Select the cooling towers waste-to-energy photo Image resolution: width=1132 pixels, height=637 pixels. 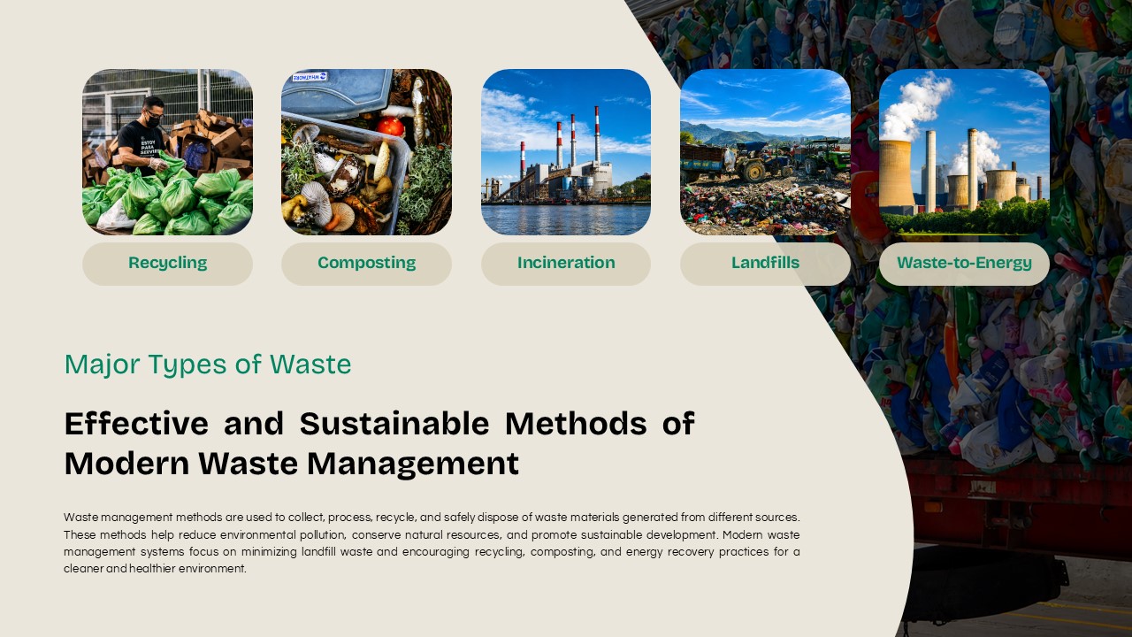[x=964, y=152]
